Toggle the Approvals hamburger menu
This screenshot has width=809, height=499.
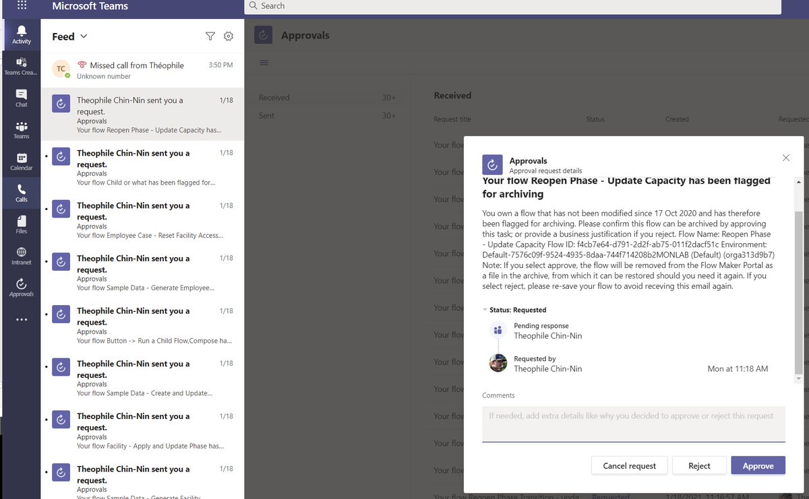click(264, 63)
